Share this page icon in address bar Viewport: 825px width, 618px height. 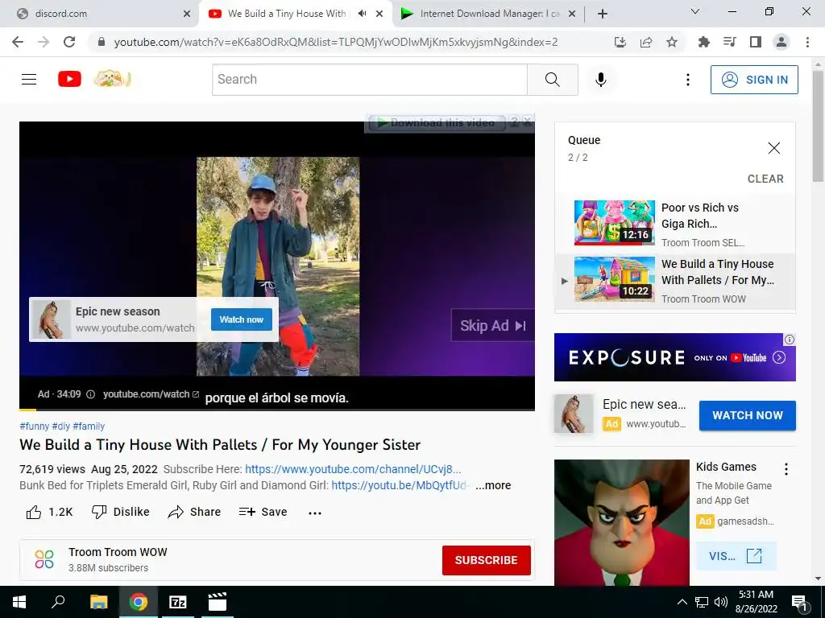(x=646, y=42)
